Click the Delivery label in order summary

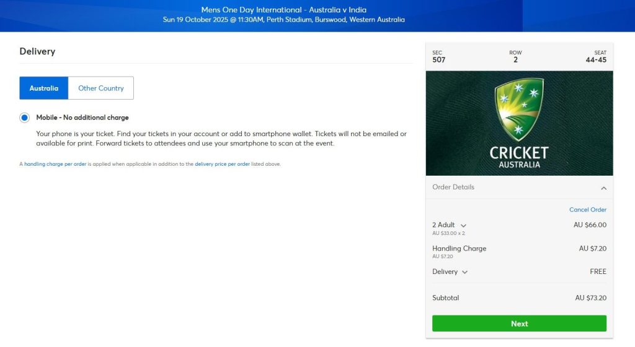tap(445, 272)
